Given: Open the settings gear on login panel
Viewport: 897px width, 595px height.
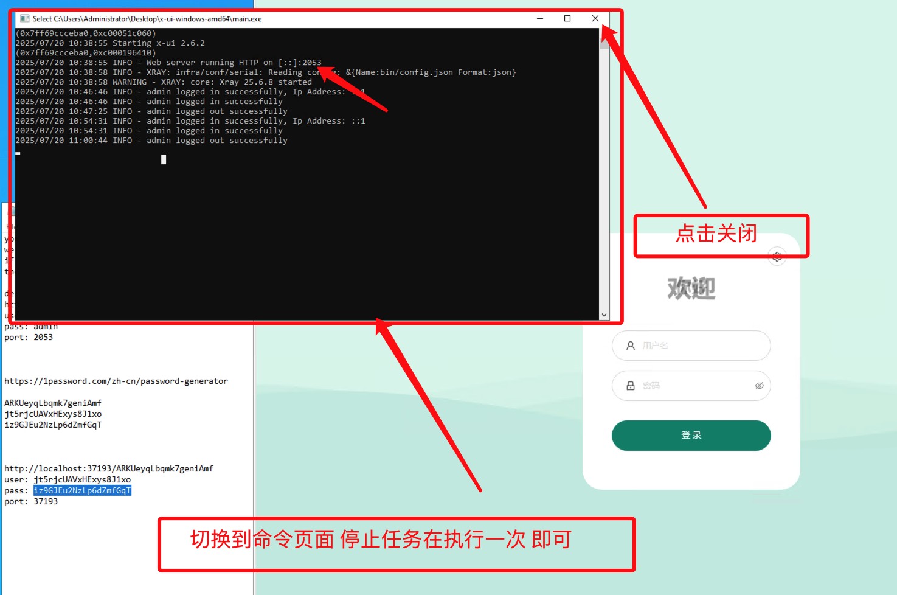Looking at the screenshot, I should point(777,257).
